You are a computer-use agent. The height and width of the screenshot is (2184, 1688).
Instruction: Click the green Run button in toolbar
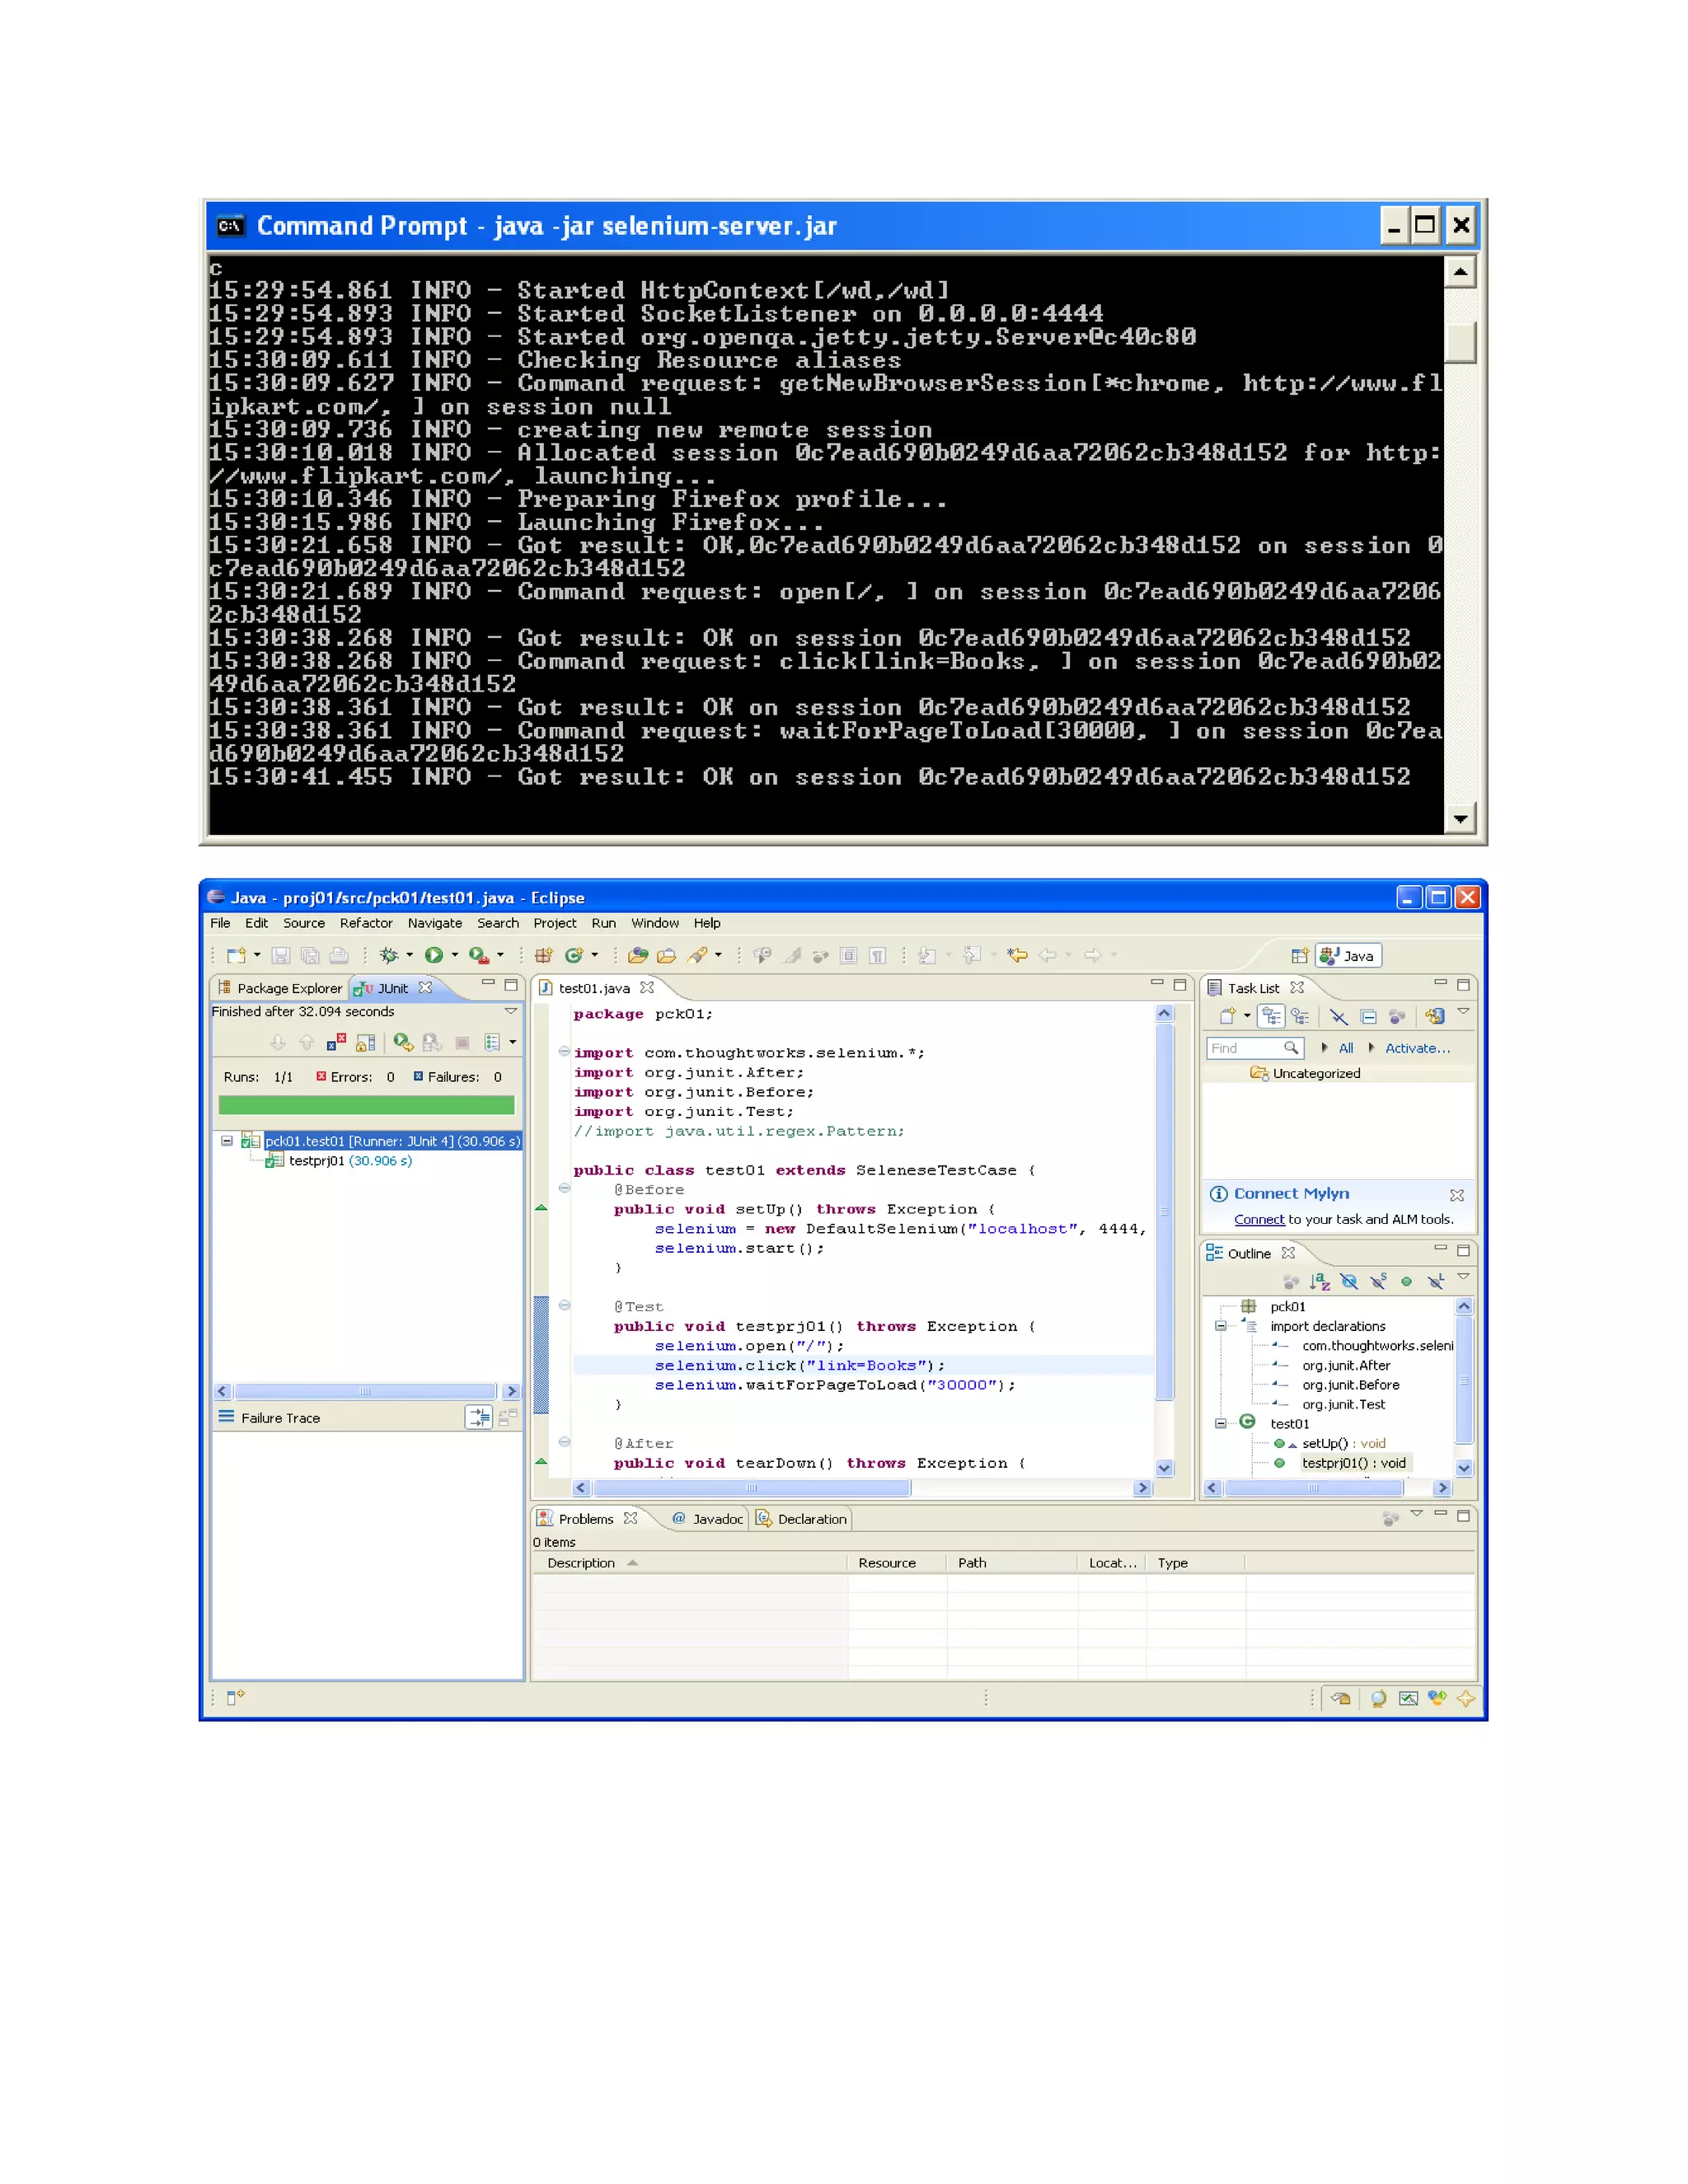(433, 955)
